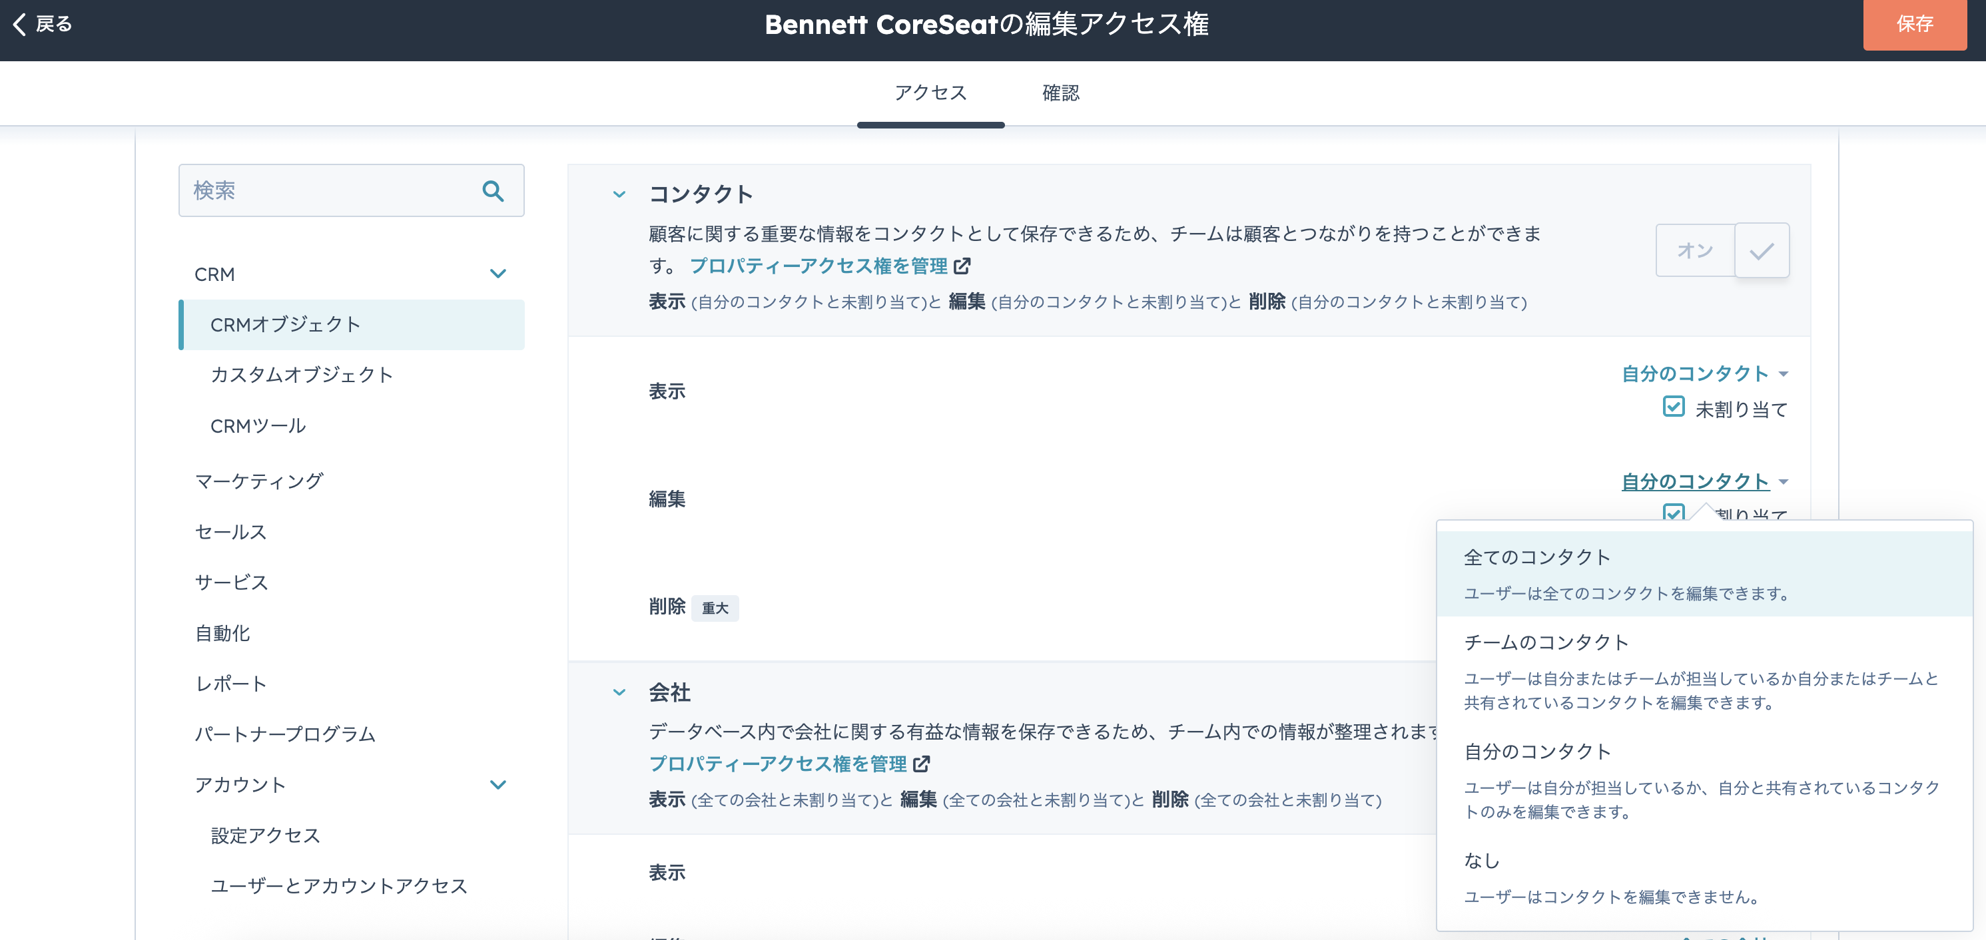Click the 編集 row label in コンタクト
1986x940 pixels.
pos(667,499)
